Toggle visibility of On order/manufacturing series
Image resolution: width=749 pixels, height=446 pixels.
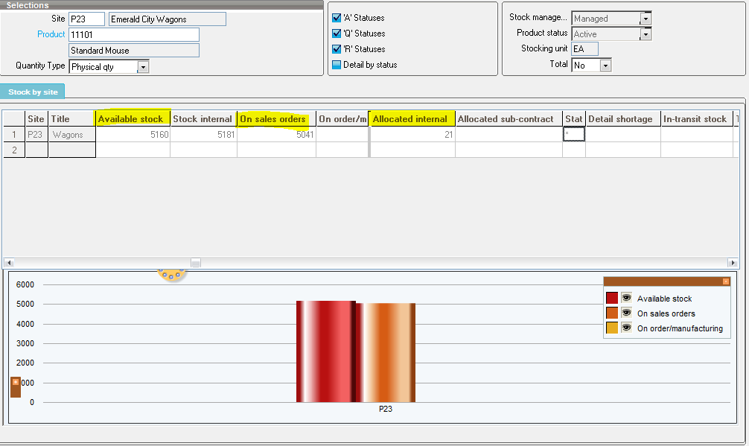[626, 328]
